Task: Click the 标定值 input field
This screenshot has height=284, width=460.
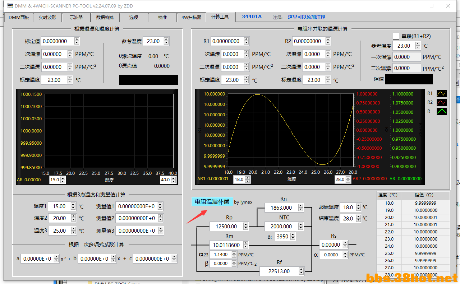Action: (57, 41)
